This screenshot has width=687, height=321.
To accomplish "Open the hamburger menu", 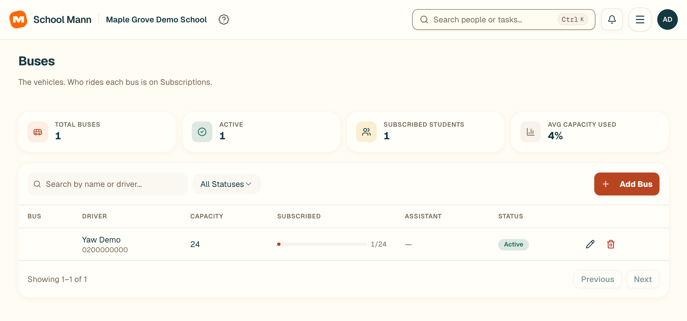I will point(640,19).
